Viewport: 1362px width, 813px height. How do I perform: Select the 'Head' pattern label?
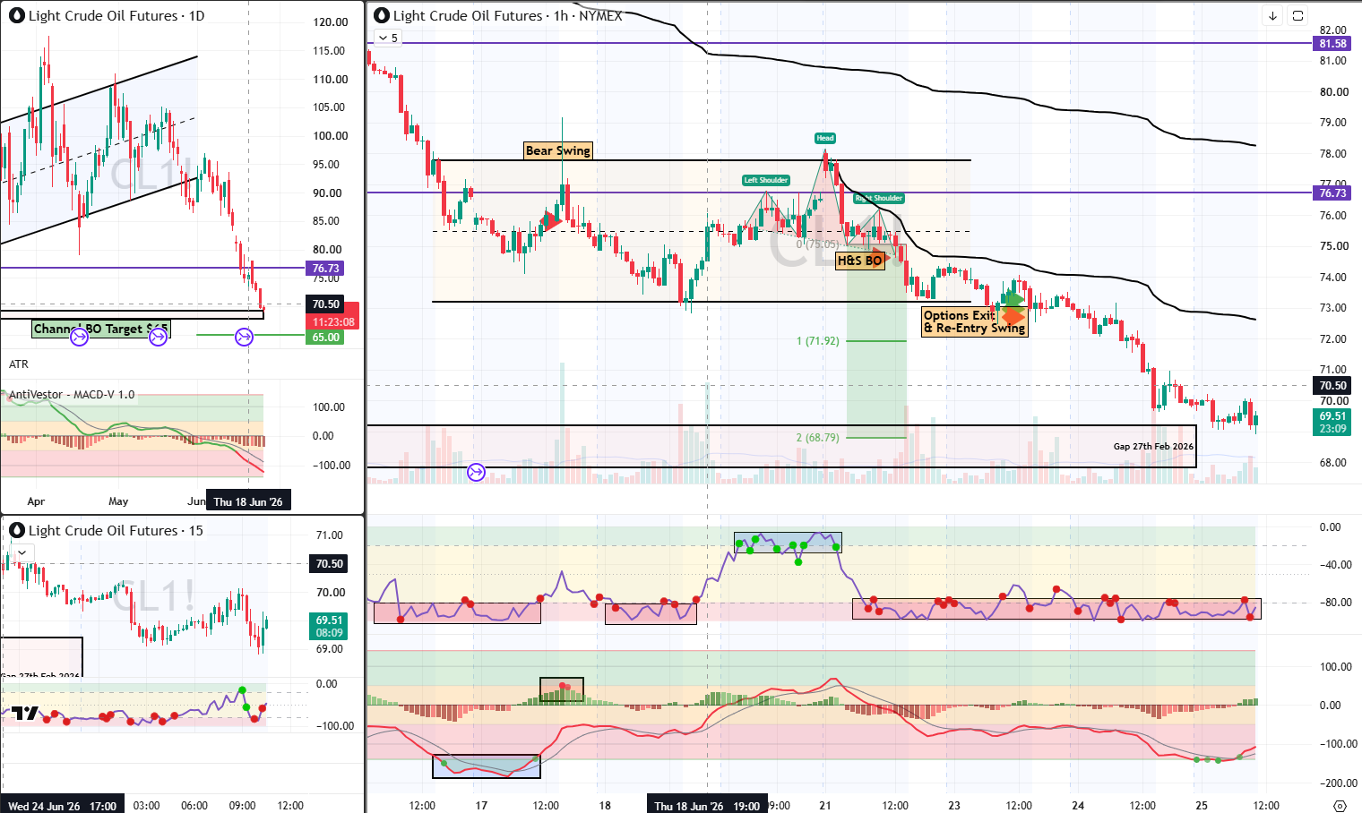825,138
